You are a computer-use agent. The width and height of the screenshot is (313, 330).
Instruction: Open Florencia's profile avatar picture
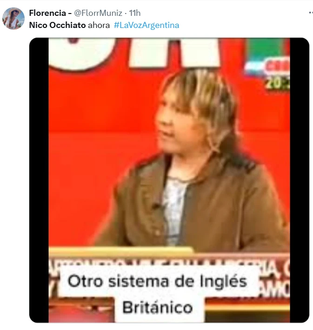pos(13,19)
